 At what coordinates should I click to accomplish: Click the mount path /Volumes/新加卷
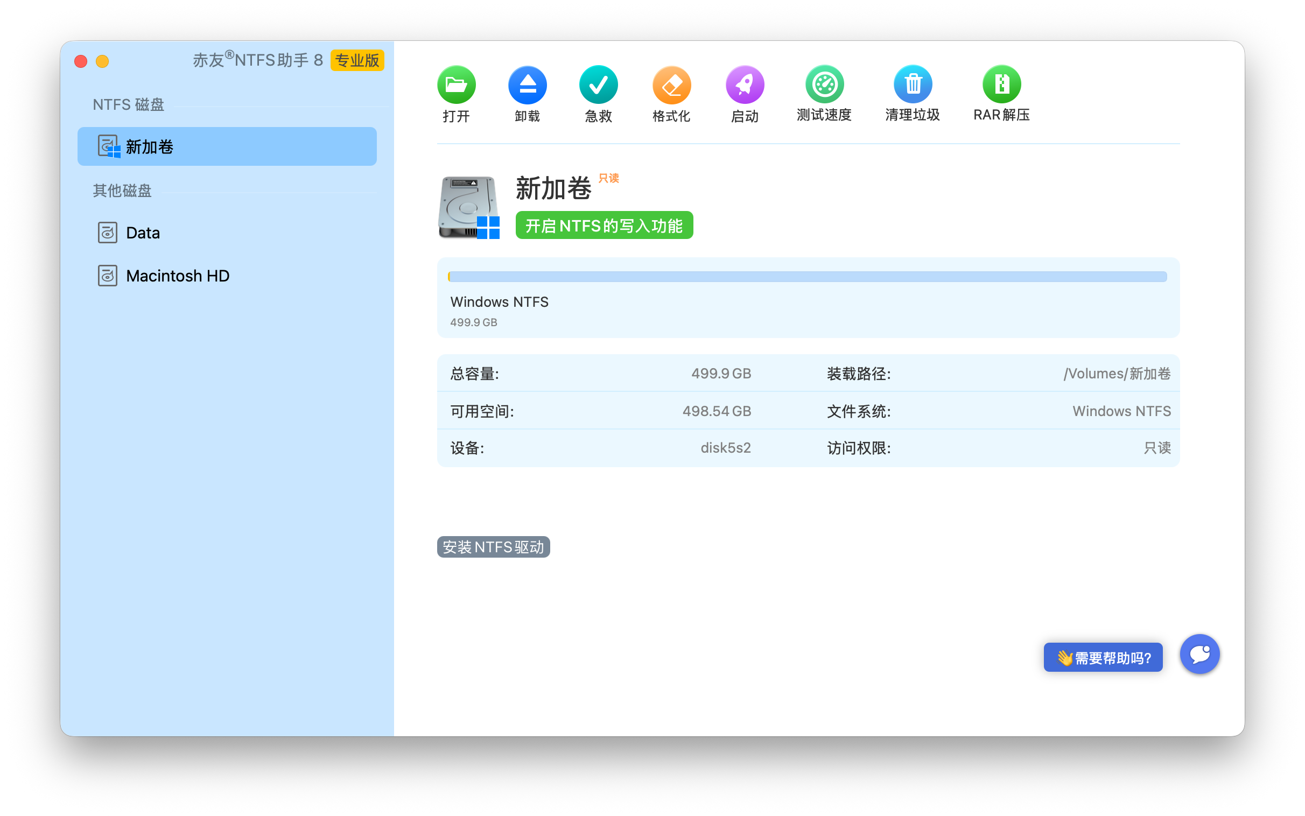tap(1117, 374)
